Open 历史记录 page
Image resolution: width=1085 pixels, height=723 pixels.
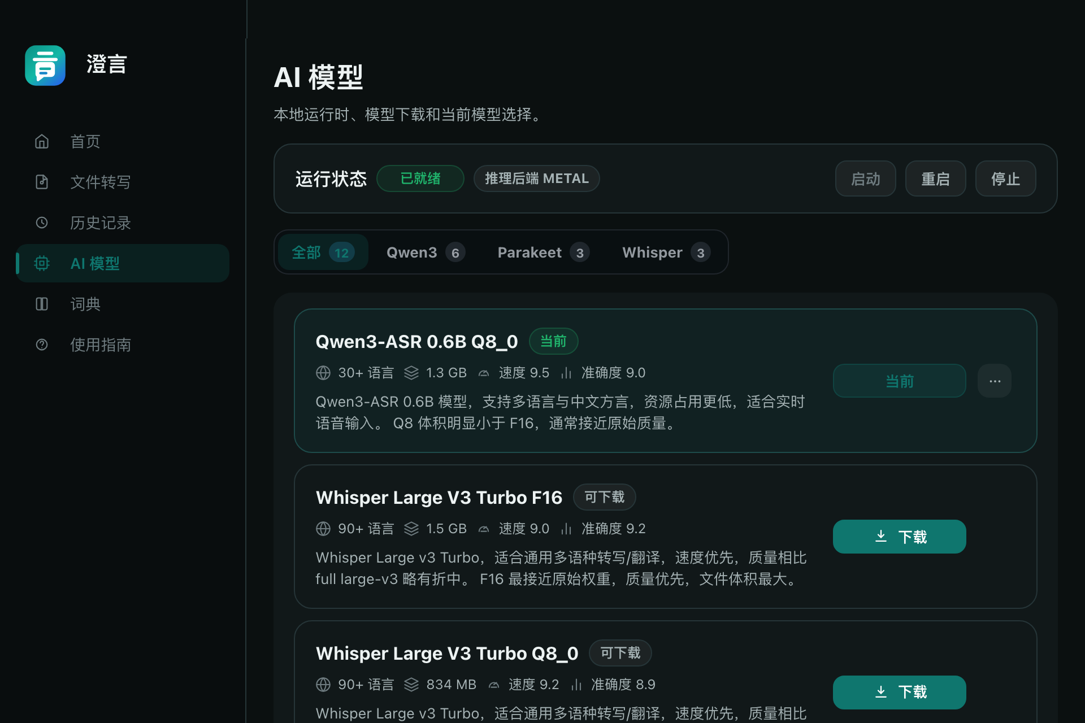123,223
